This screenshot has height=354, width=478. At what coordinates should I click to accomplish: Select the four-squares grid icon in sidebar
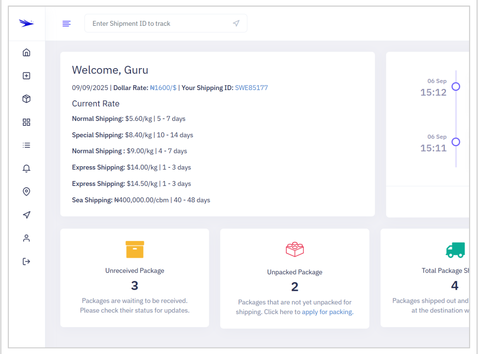tap(26, 122)
